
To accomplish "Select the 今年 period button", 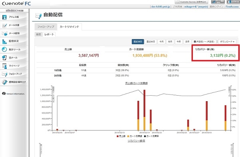I will (x=179, y=41).
